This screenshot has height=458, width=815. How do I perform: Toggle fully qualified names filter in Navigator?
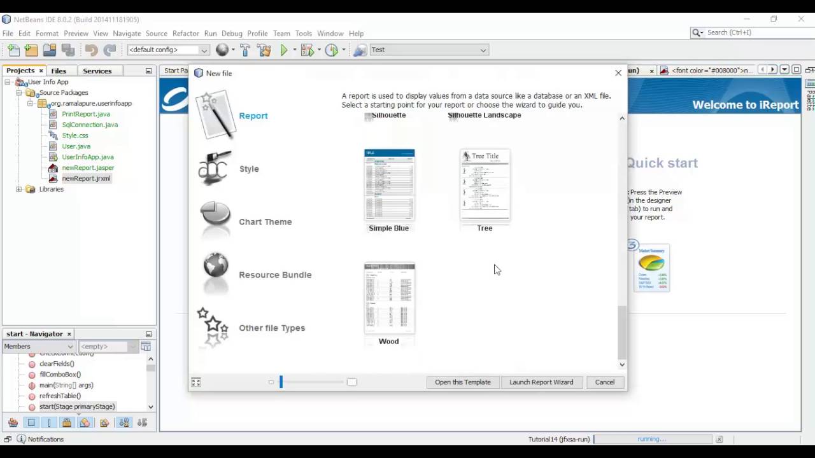104,422
